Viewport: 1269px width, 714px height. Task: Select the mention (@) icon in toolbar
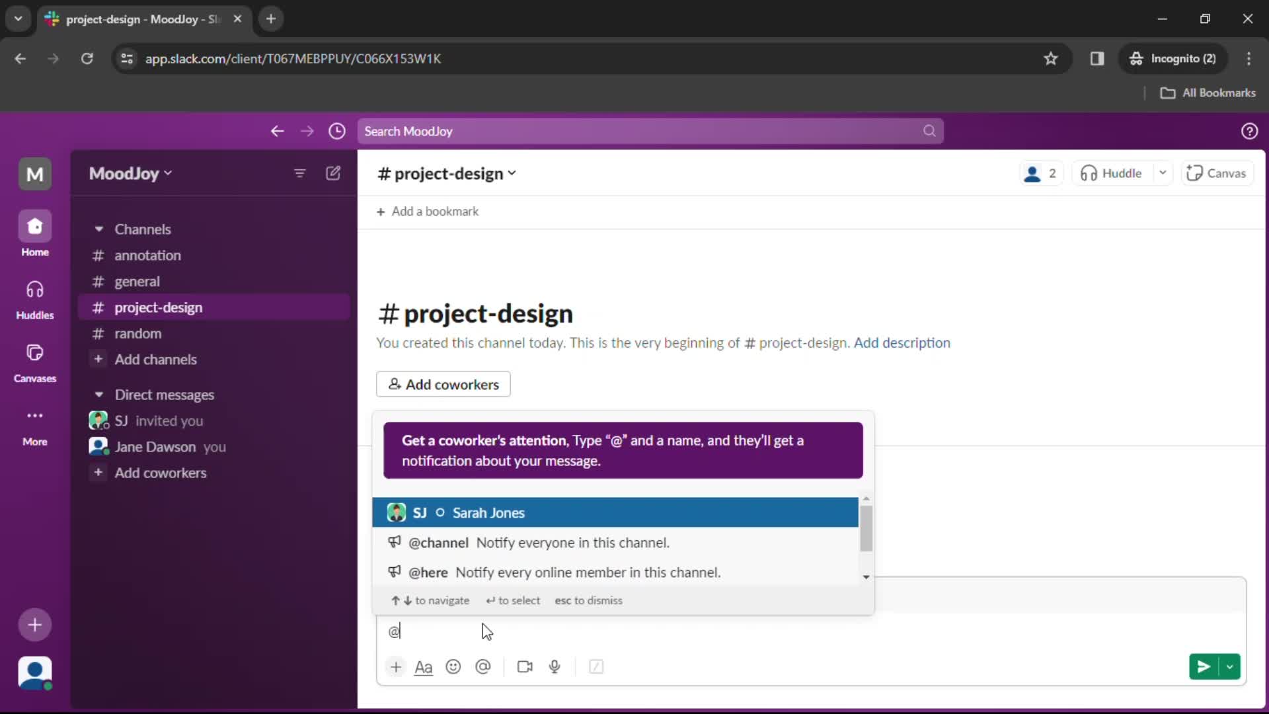click(x=483, y=667)
